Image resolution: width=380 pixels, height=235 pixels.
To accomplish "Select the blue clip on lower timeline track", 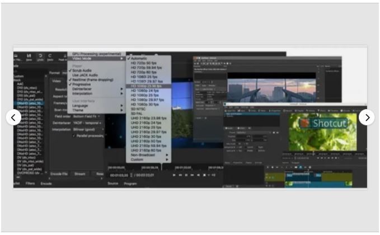I will [x=317, y=184].
